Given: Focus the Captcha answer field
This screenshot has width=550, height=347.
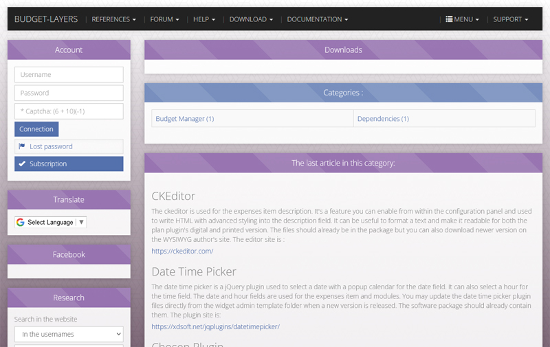Looking at the screenshot, I should point(69,111).
